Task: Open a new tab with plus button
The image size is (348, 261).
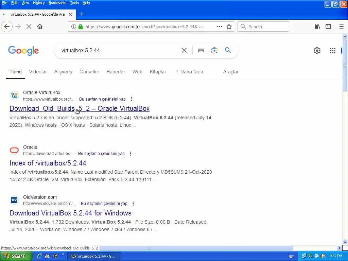Action: click(82, 14)
